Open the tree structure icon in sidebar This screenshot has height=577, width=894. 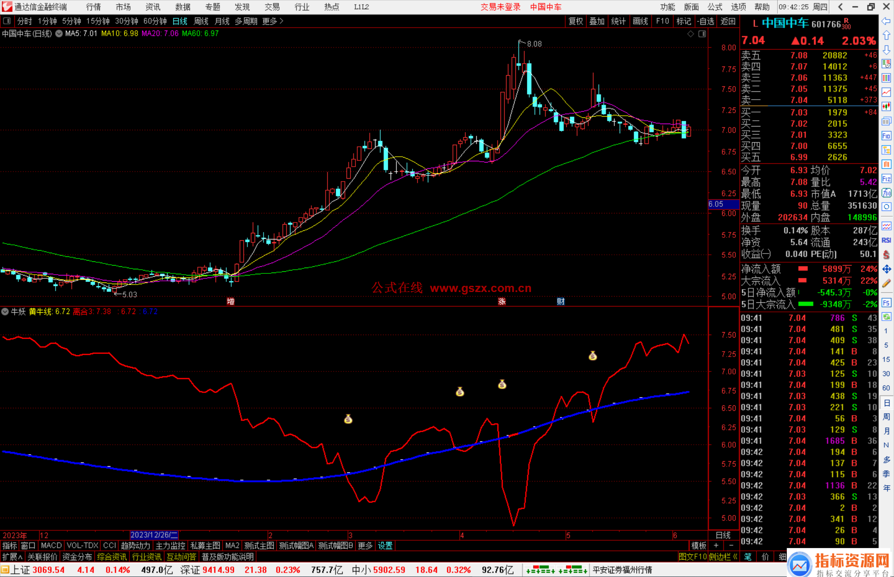(x=886, y=150)
